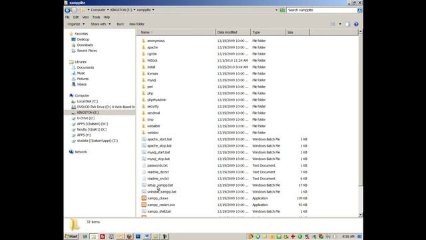Select the U-Drive (U:) network drive
This screenshot has height=240, width=426.
pos(86,119)
